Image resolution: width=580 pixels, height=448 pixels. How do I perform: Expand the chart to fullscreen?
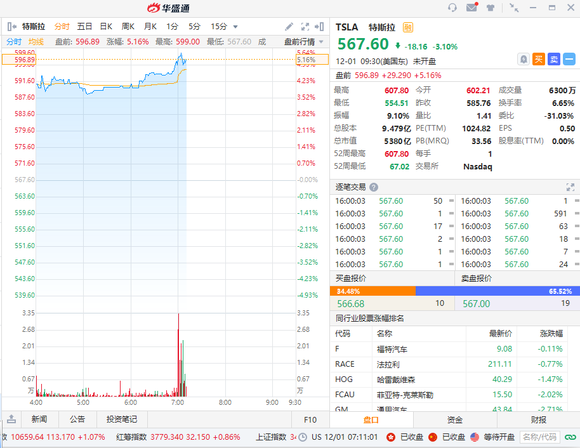point(305,27)
